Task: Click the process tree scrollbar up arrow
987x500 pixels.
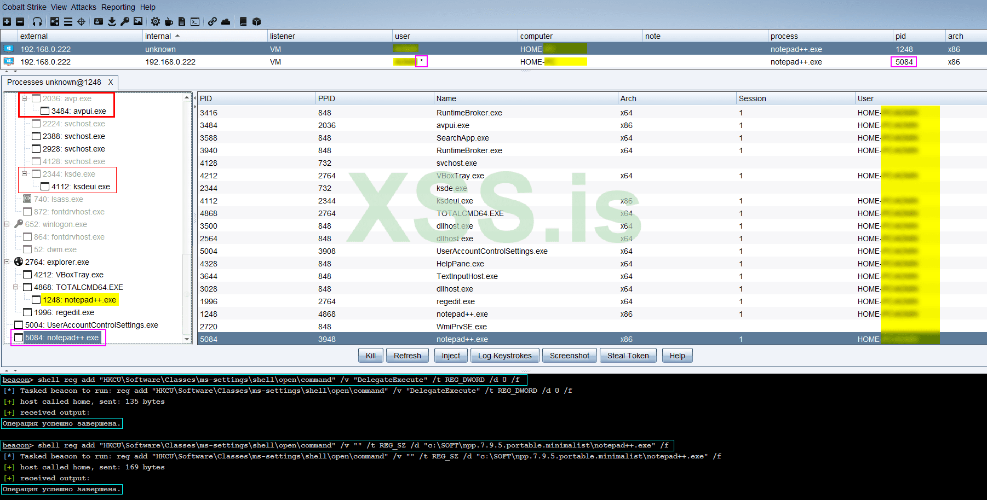Action: [x=187, y=97]
